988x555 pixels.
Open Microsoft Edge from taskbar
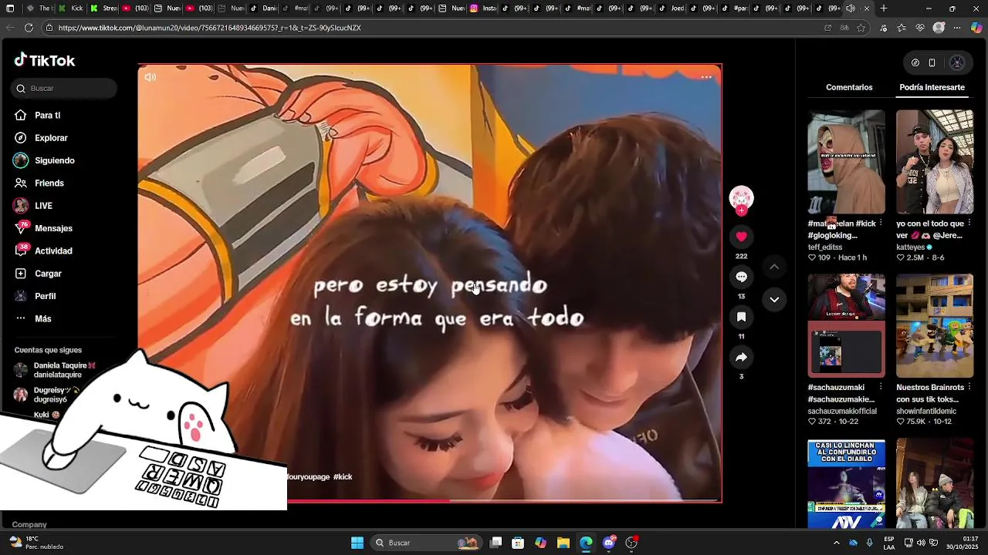point(586,543)
